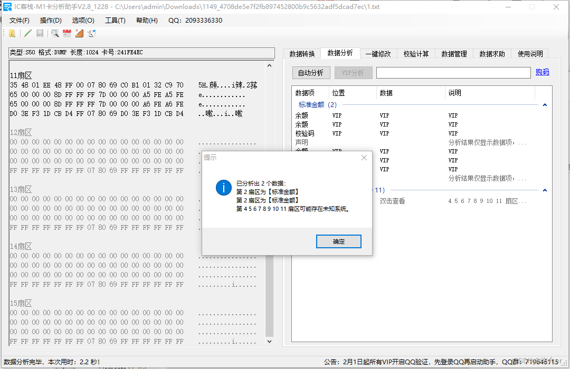Click the pinned note toolbar icon
570x369 pixels.
91,33
